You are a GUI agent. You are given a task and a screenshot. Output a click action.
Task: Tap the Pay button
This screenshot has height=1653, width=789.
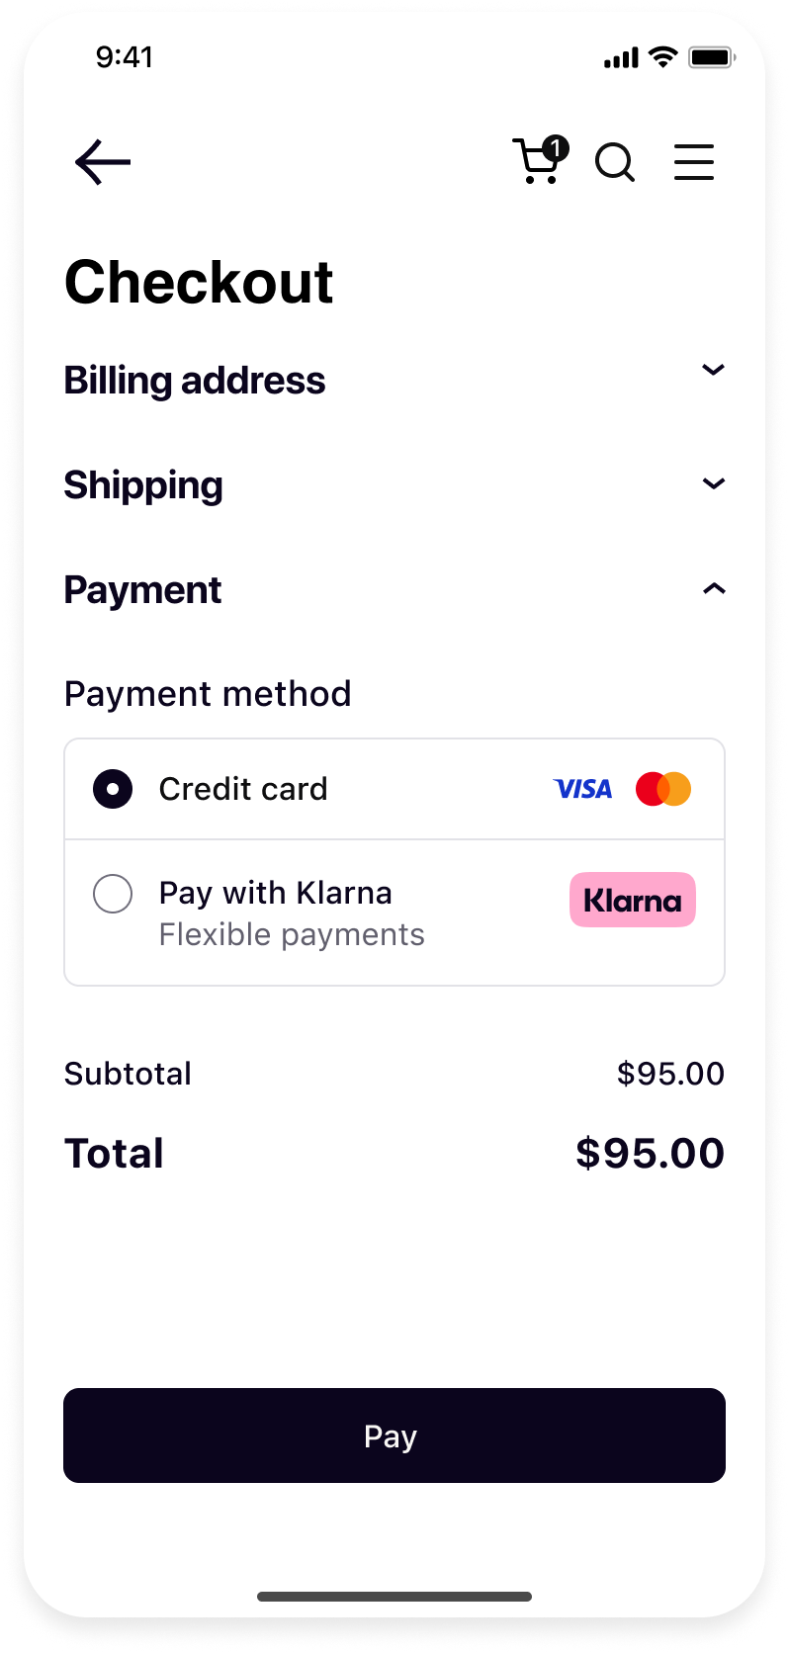[394, 1435]
